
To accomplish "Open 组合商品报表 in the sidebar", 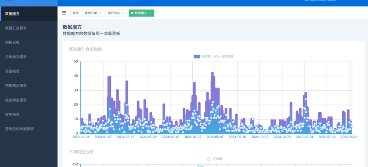I will pyautogui.click(x=29, y=100).
